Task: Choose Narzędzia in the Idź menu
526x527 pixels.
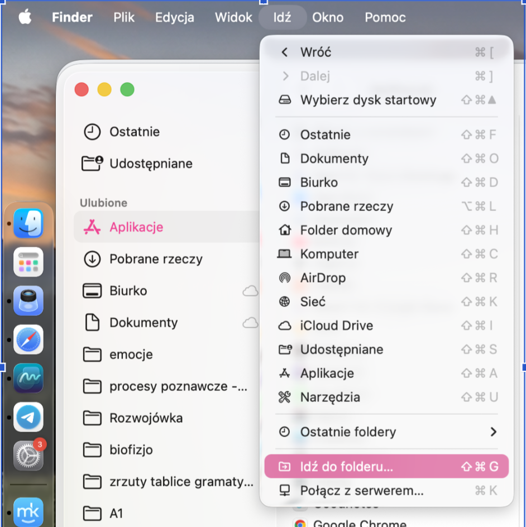Action: pos(386,397)
